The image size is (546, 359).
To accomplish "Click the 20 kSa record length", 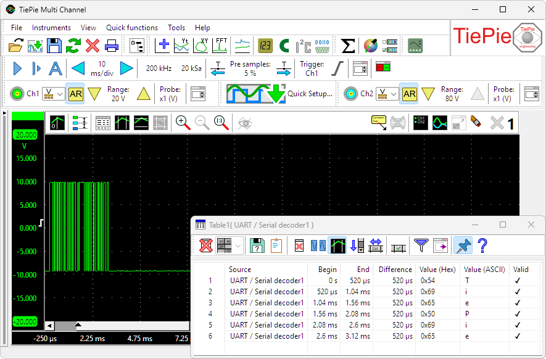I will pos(191,68).
